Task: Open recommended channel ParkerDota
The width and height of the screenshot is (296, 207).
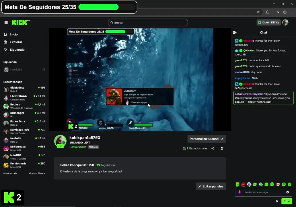Action: 24,123
